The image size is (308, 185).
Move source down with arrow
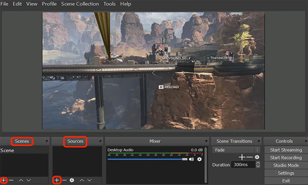tap(89, 180)
